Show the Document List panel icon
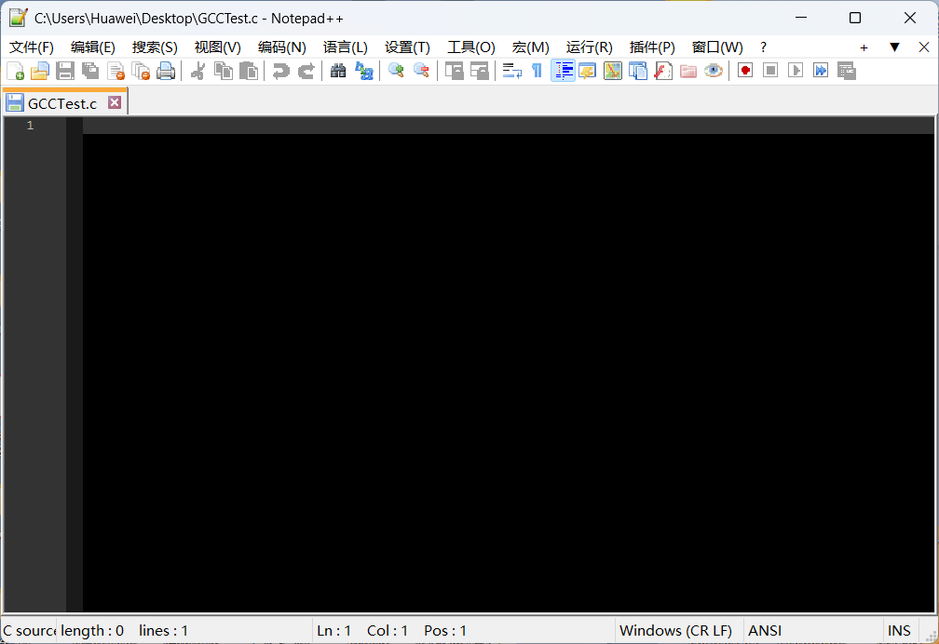This screenshot has width=939, height=644. click(638, 71)
